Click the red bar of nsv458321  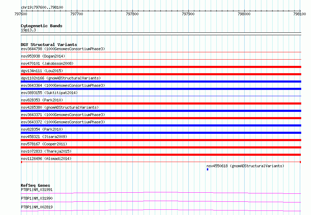tap(161, 140)
